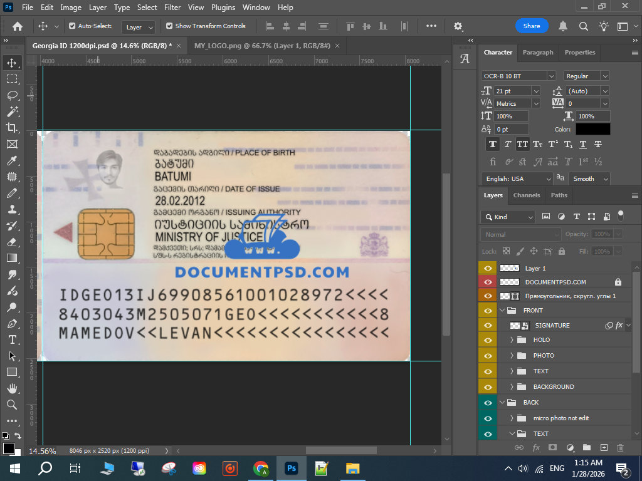
Task: Choose the Clone Stamp tool
Action: coord(12,209)
